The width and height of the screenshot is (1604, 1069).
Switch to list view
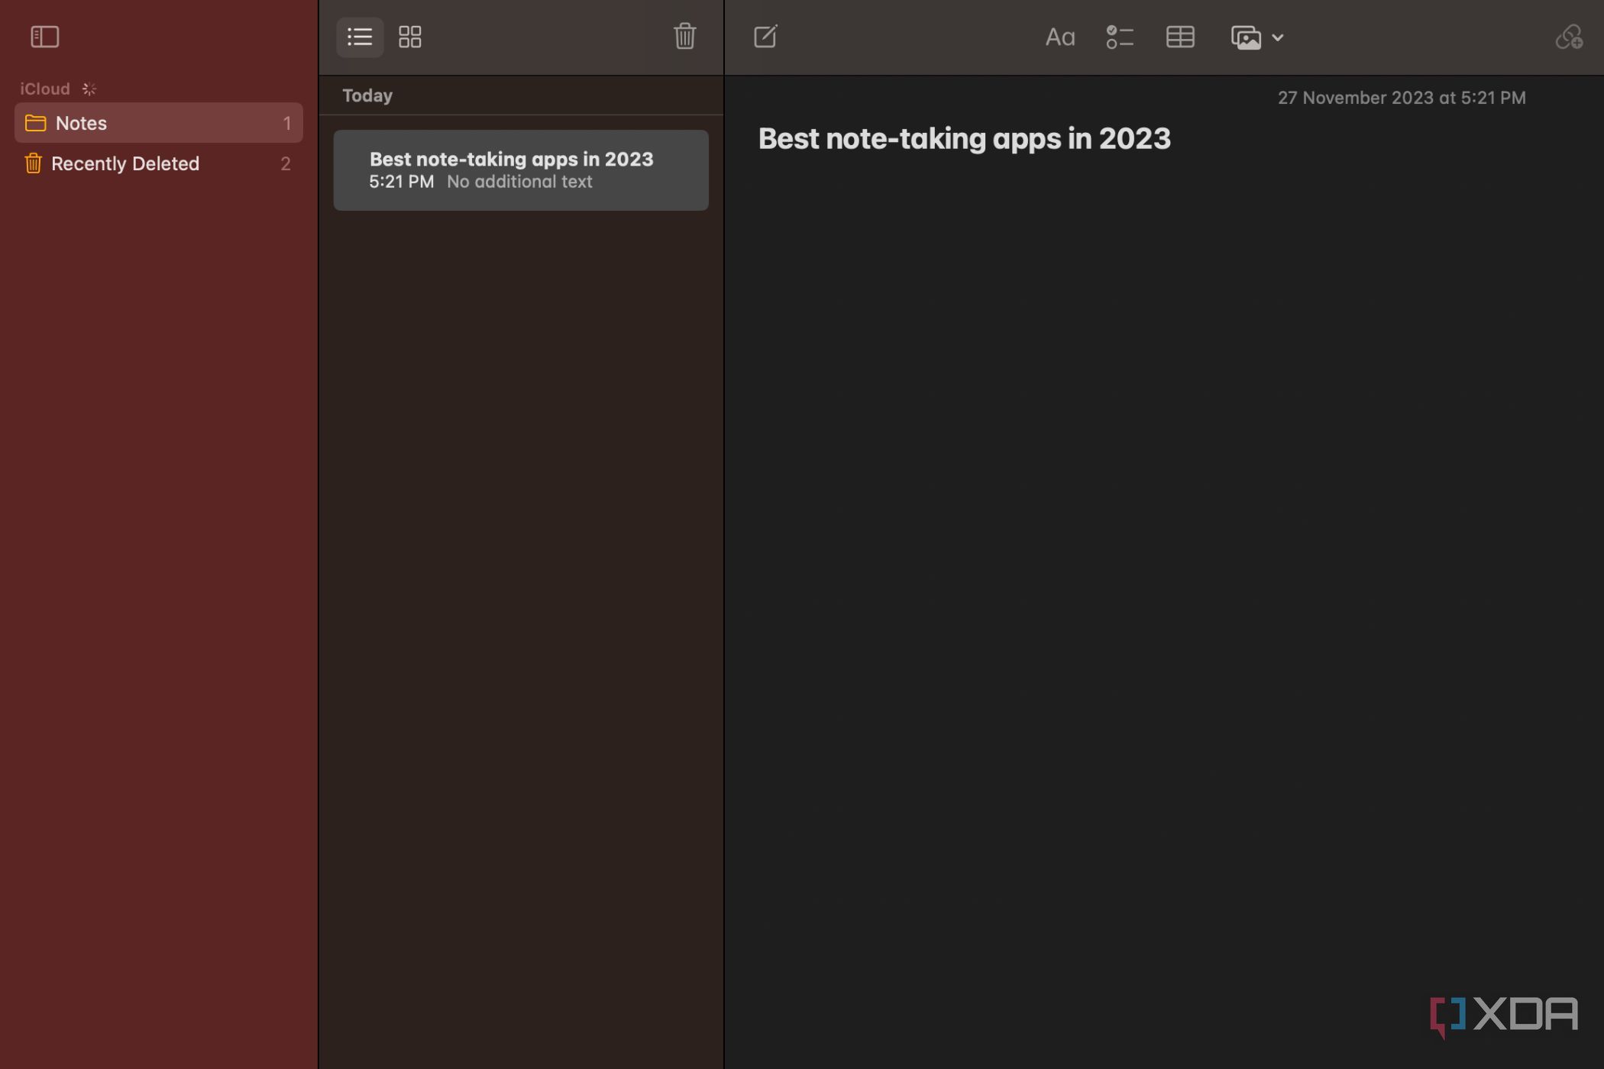[x=360, y=37]
